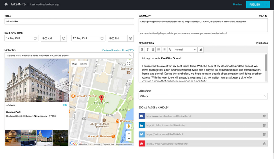274x159 pixels.
Task: Edit the Twitter URL field
Action: tap(203, 135)
